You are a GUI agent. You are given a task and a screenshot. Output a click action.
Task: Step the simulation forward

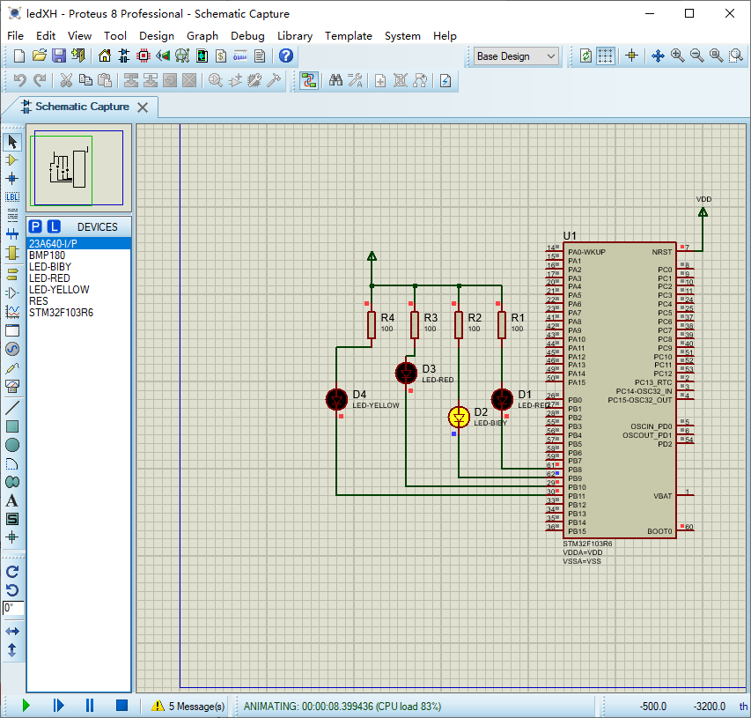coord(58,706)
